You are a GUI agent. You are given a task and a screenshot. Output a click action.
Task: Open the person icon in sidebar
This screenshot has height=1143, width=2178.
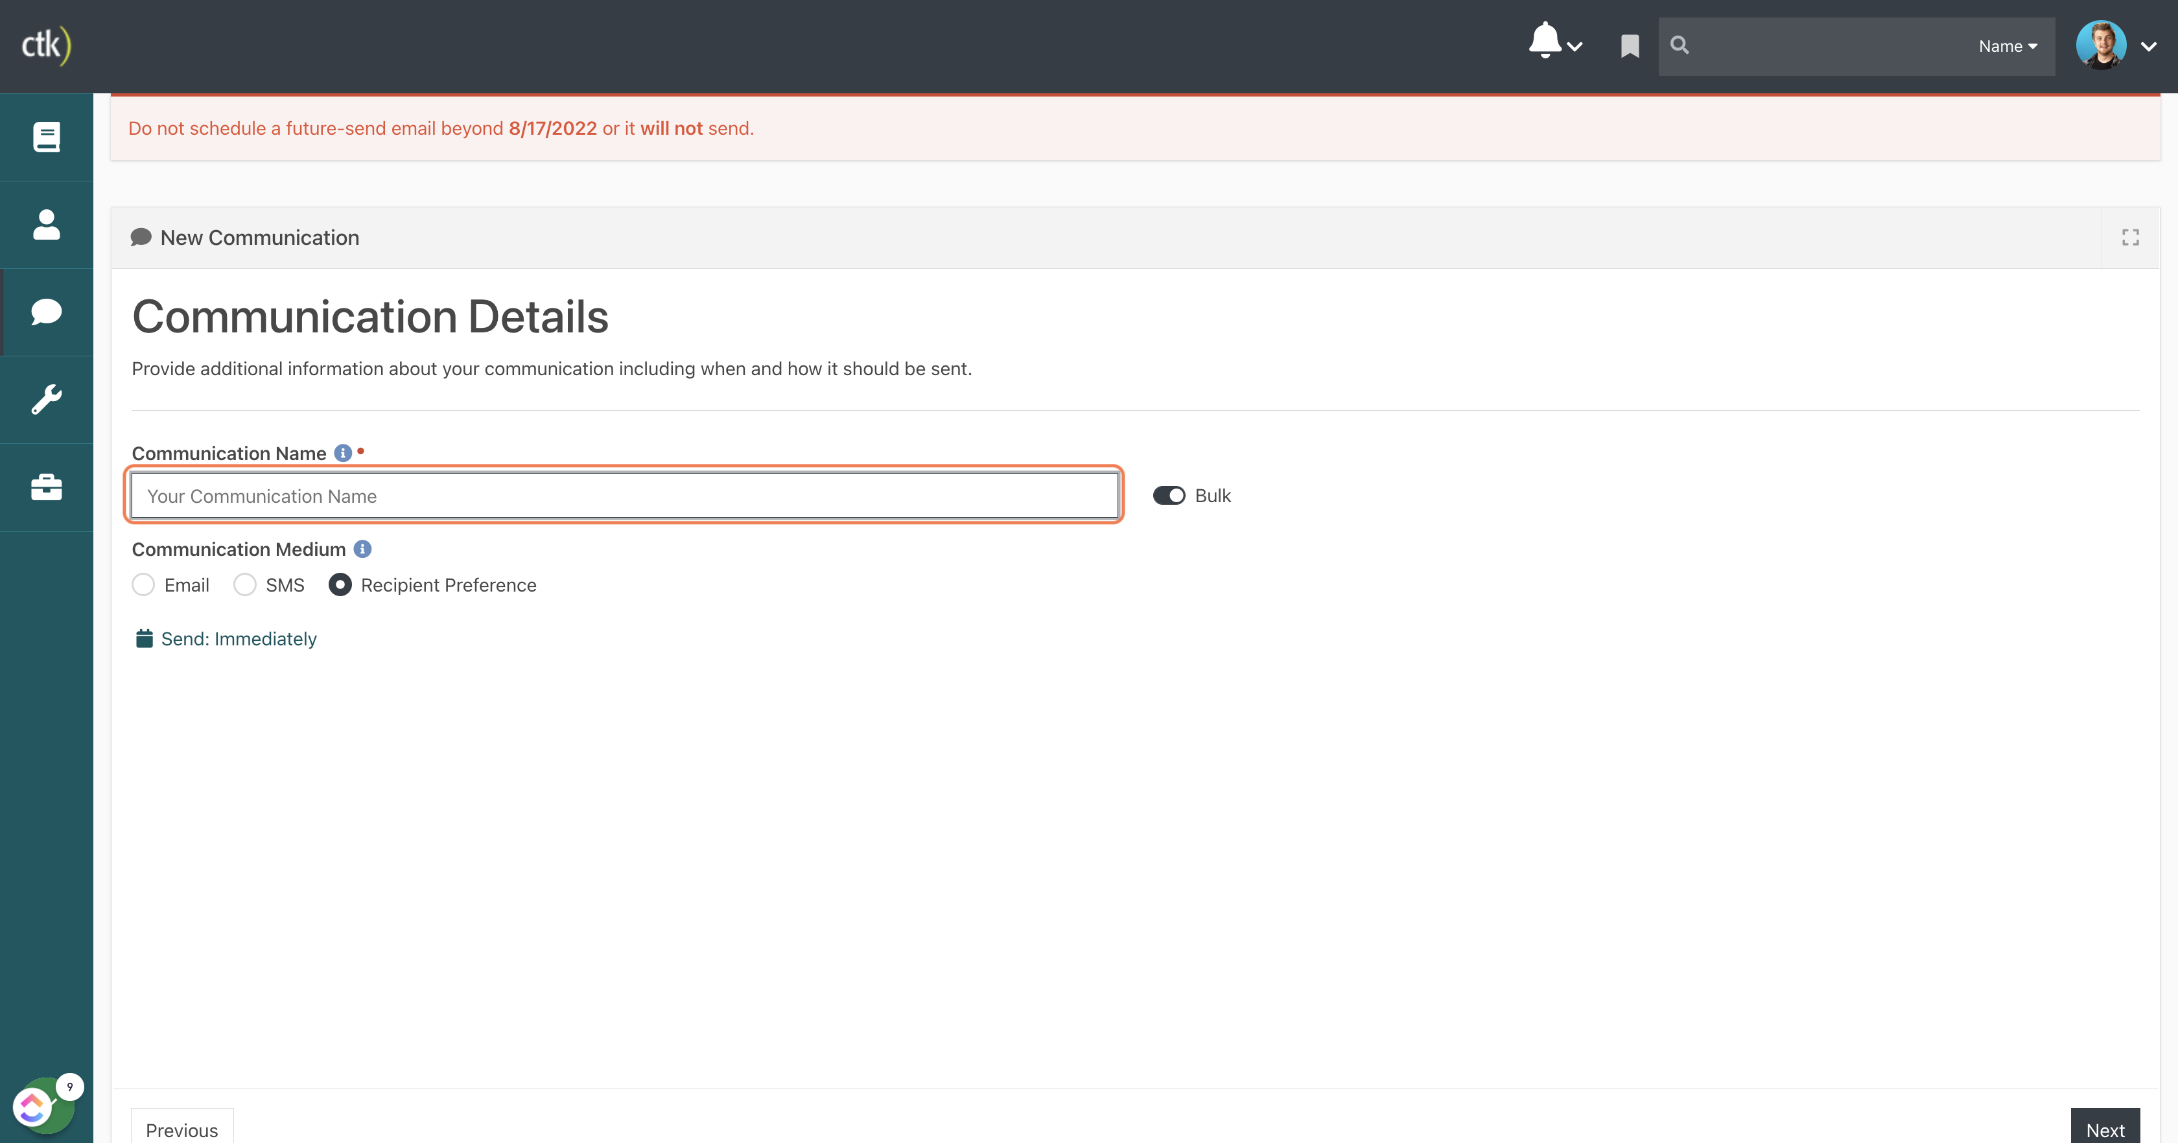point(47,224)
